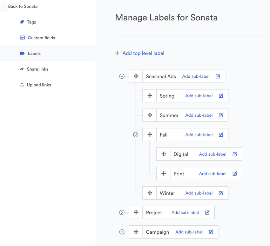Click the move handle for Project label
The height and width of the screenshot is (246, 270).
(136, 212)
